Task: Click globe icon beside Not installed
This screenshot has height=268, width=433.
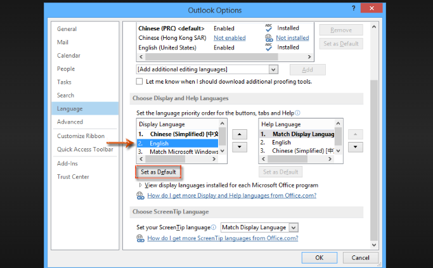Action: click(269, 38)
